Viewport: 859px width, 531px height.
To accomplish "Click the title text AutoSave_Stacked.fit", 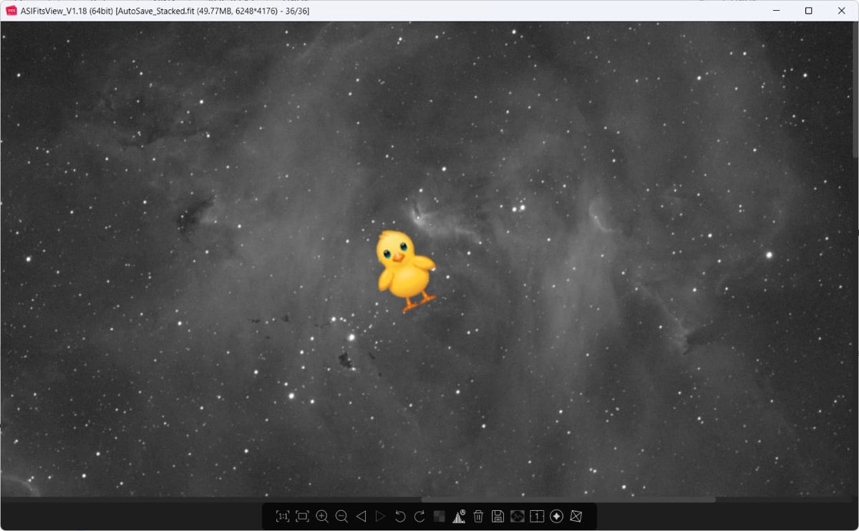I will (155, 11).
